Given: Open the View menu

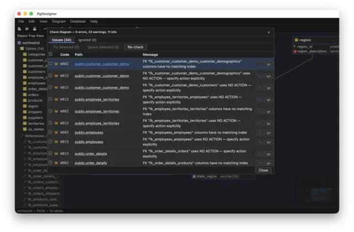Looking at the screenshot, I should coord(43,22).
